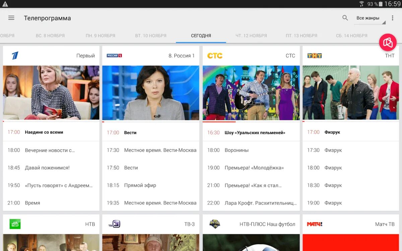Select 17:00 Физрук current program

click(x=351, y=132)
